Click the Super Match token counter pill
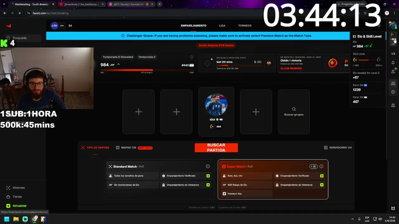Image resolution: width=399 pixels, height=224 pixels. point(313,166)
